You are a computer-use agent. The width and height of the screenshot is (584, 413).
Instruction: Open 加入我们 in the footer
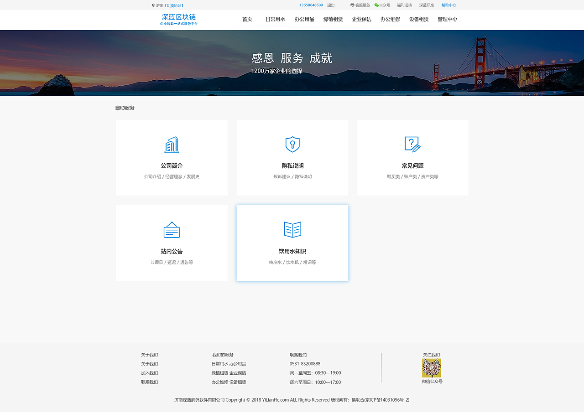(x=149, y=372)
